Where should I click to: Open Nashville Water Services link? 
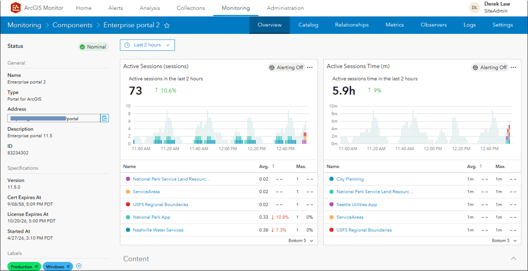pyautogui.click(x=158, y=230)
